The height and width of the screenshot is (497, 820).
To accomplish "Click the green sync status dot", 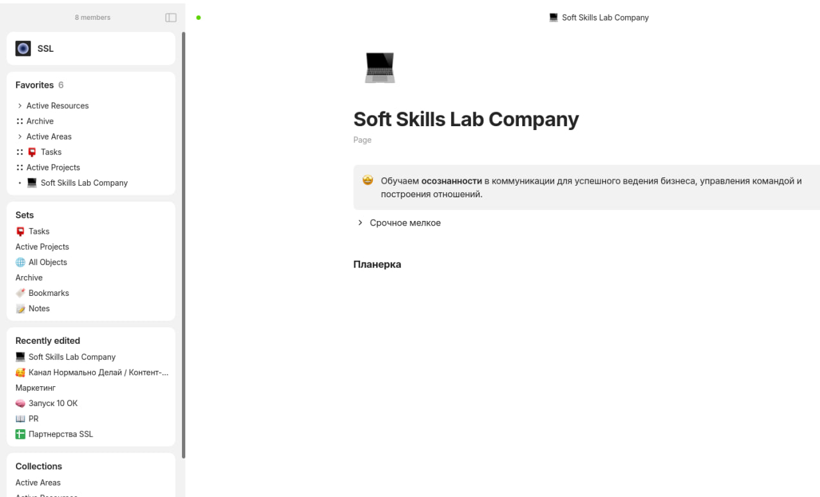I will [199, 17].
